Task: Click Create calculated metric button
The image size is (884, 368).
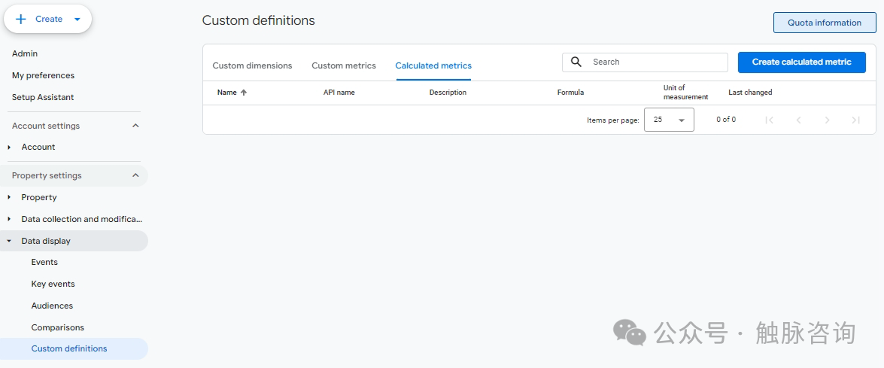Action: (801, 62)
